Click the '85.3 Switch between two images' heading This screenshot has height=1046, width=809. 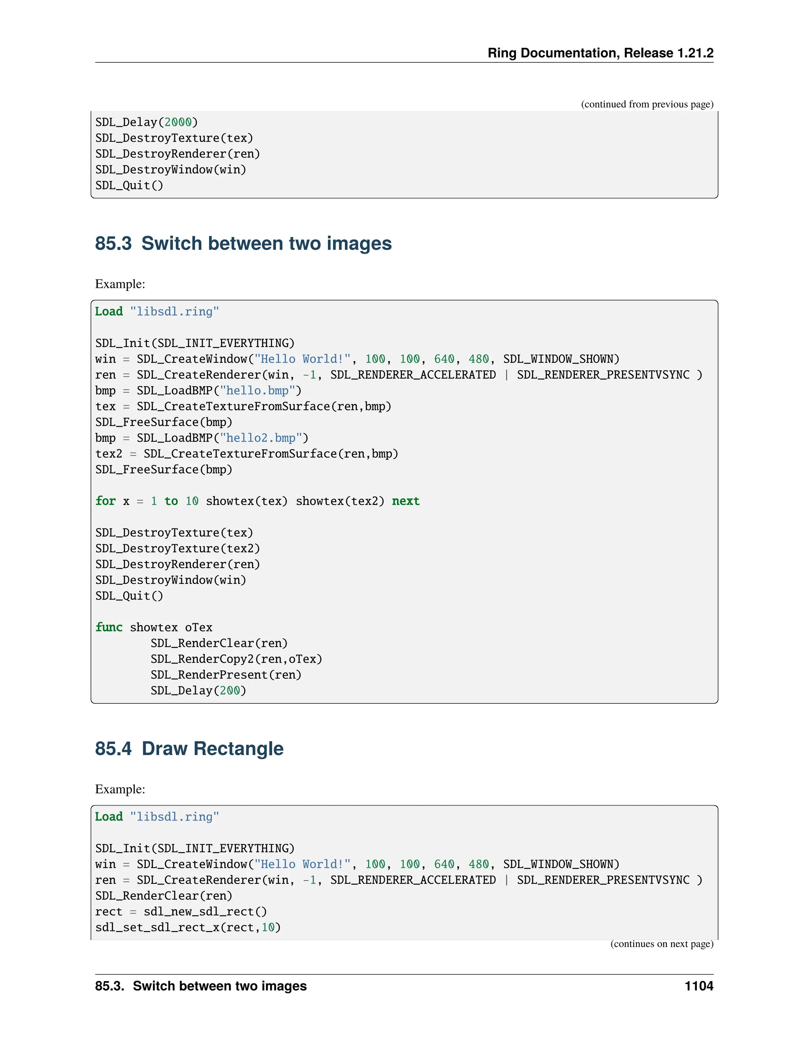[243, 243]
